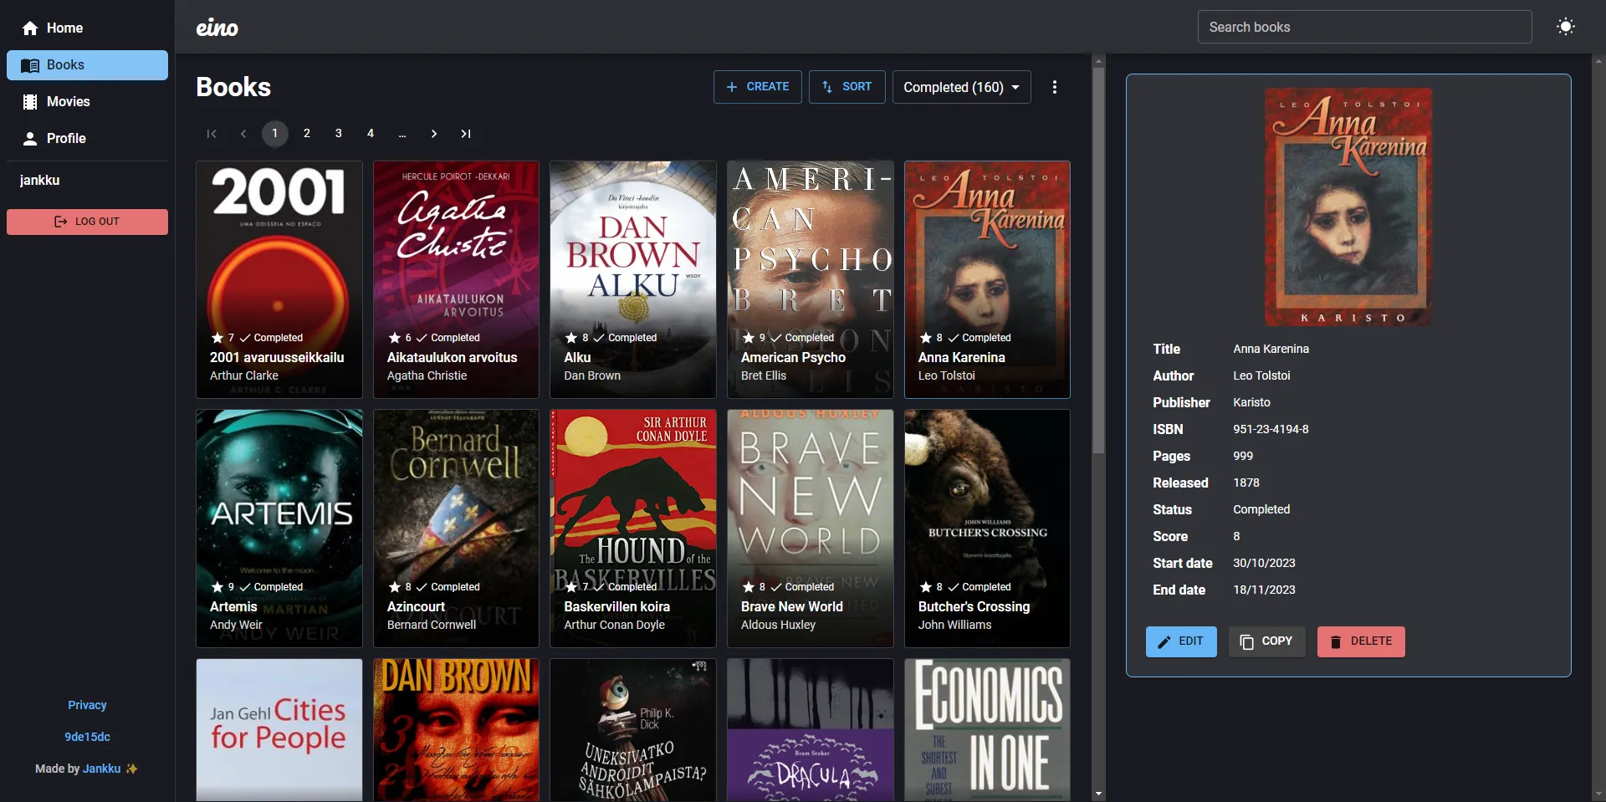Open the 2001 avaruusseikkailu book card
1606x802 pixels.
point(279,279)
